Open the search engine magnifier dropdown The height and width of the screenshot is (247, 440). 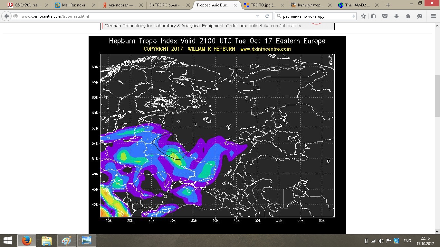click(x=279, y=16)
